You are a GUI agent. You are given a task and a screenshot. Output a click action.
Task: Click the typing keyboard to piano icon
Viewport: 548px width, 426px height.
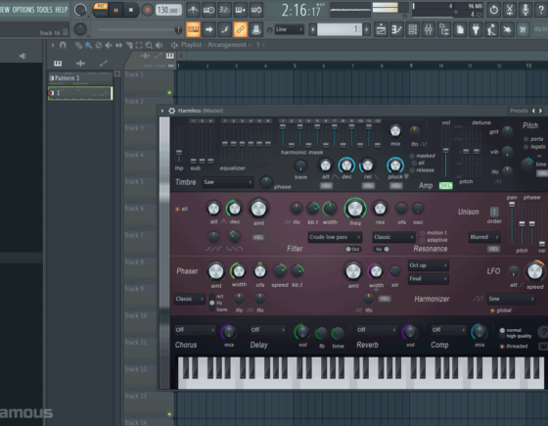pyautogui.click(x=193, y=29)
